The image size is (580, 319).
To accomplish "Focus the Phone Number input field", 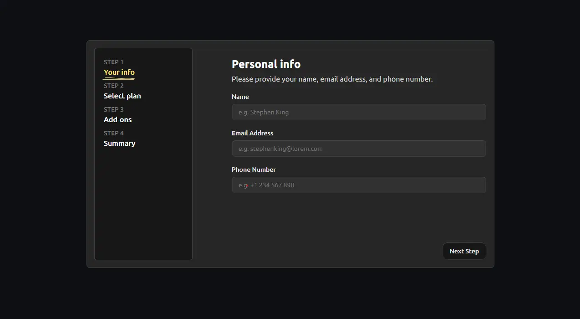I will pyautogui.click(x=359, y=185).
